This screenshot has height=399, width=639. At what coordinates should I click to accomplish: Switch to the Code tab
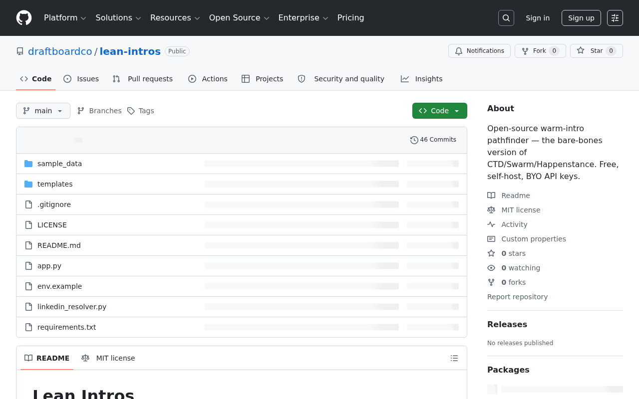(36, 79)
